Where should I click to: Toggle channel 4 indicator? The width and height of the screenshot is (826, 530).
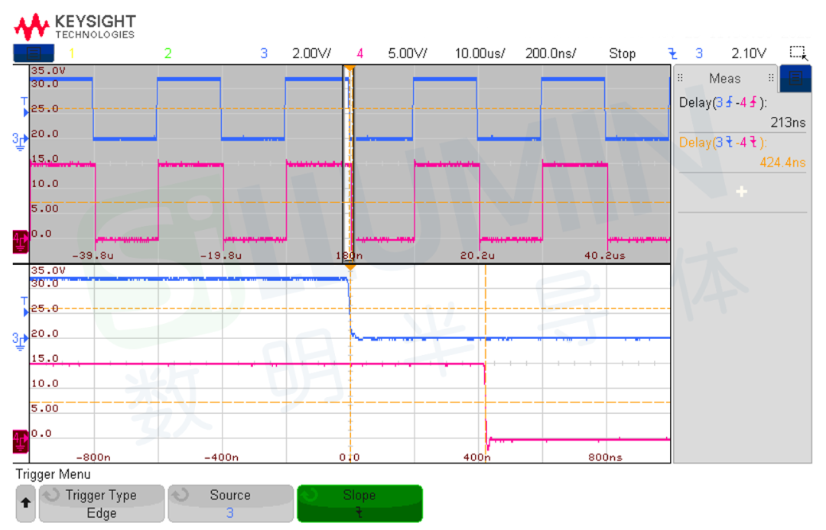359,53
